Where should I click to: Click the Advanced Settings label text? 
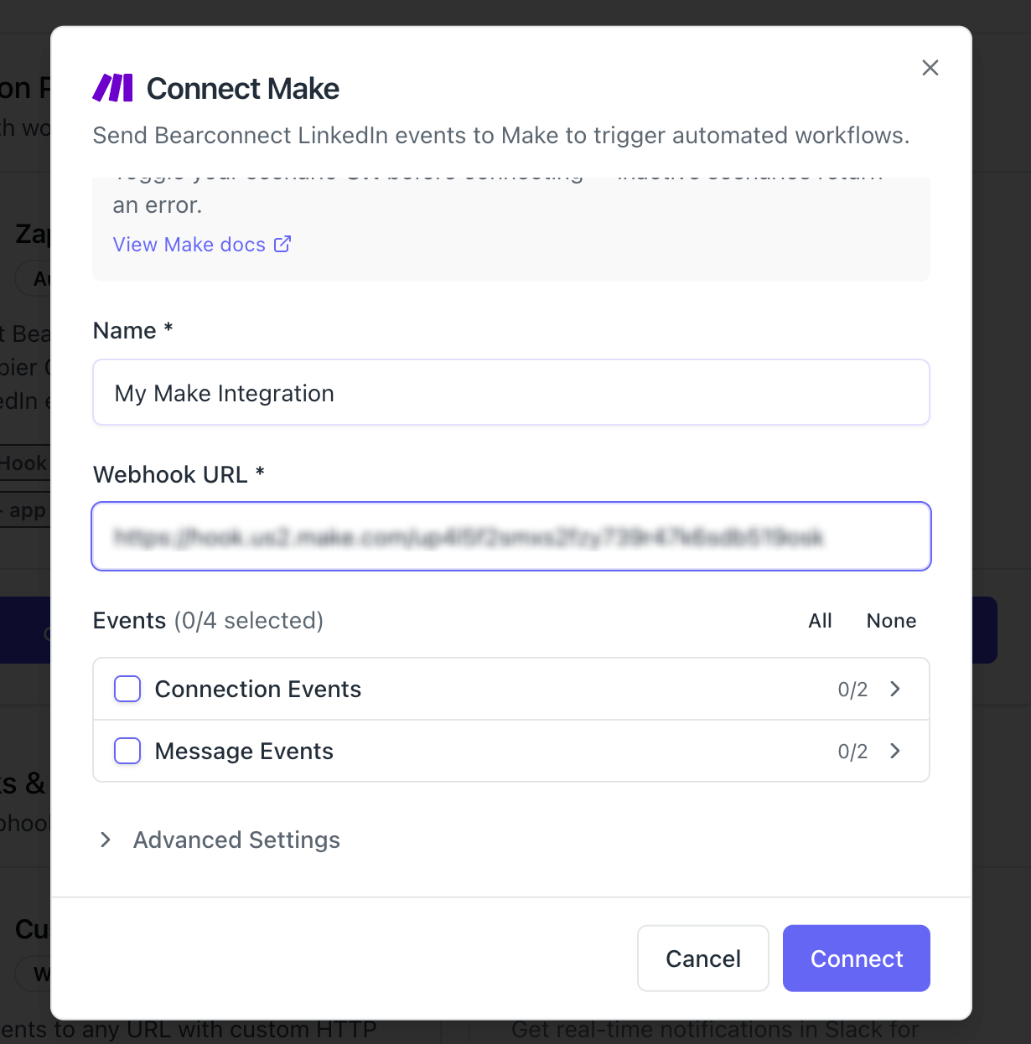coord(236,840)
